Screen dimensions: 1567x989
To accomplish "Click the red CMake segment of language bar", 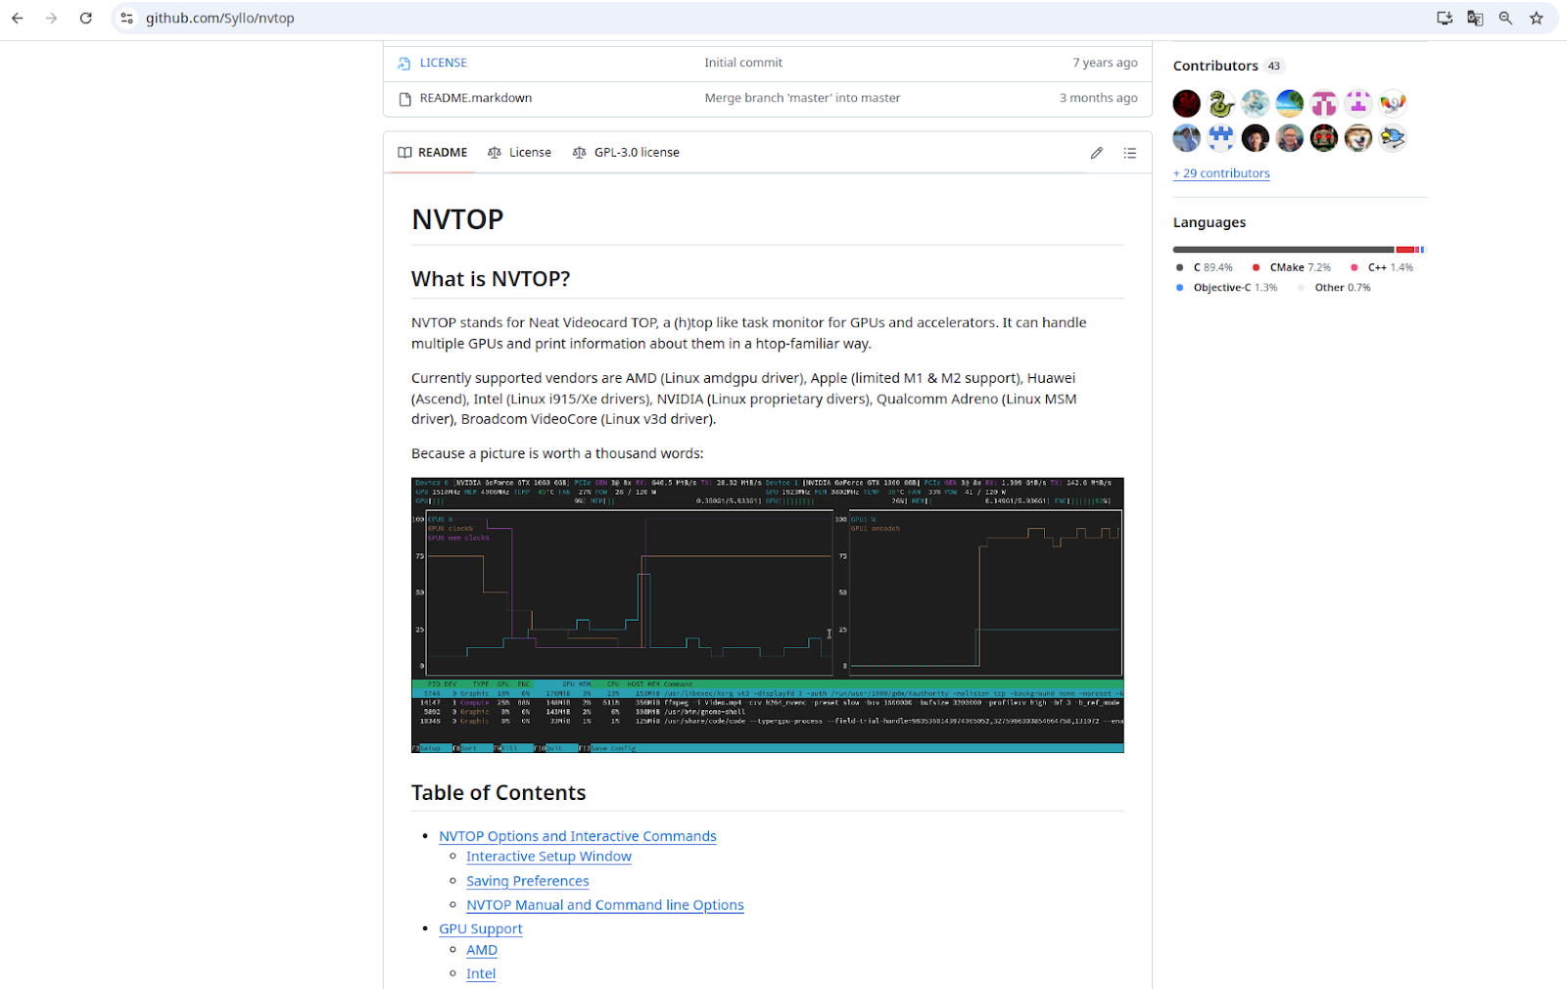I will (x=1405, y=250).
